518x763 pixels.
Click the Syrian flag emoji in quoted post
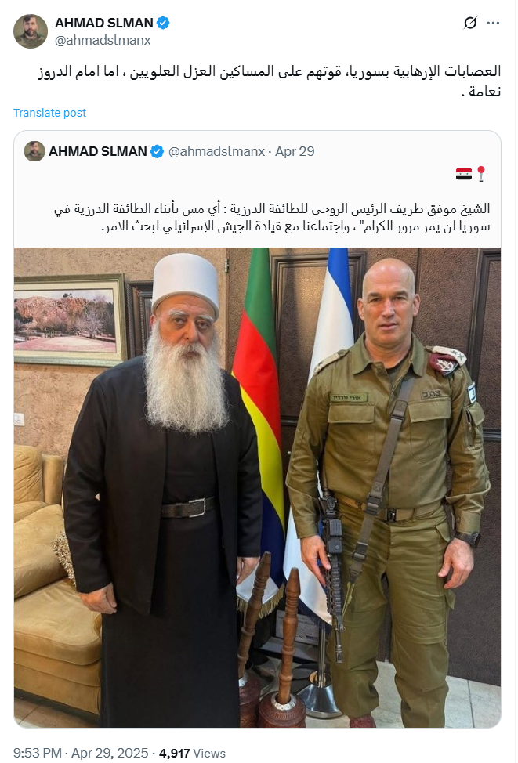coord(464,174)
